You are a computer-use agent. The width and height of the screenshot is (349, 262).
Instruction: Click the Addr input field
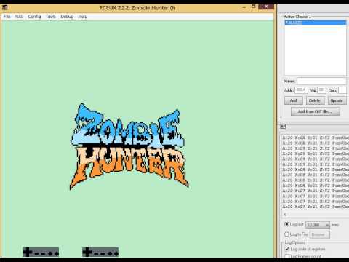(x=301, y=90)
